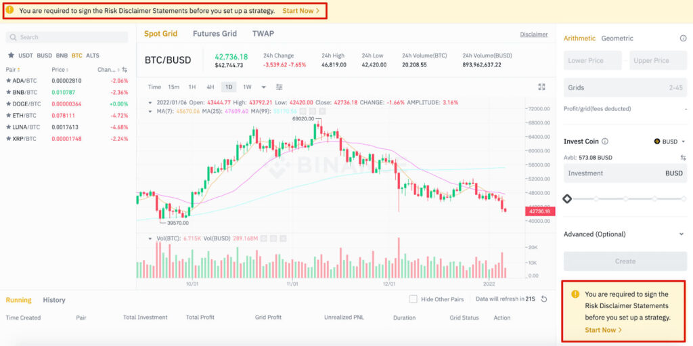Click the Lower Price input field
693x346 pixels.
tap(592, 61)
